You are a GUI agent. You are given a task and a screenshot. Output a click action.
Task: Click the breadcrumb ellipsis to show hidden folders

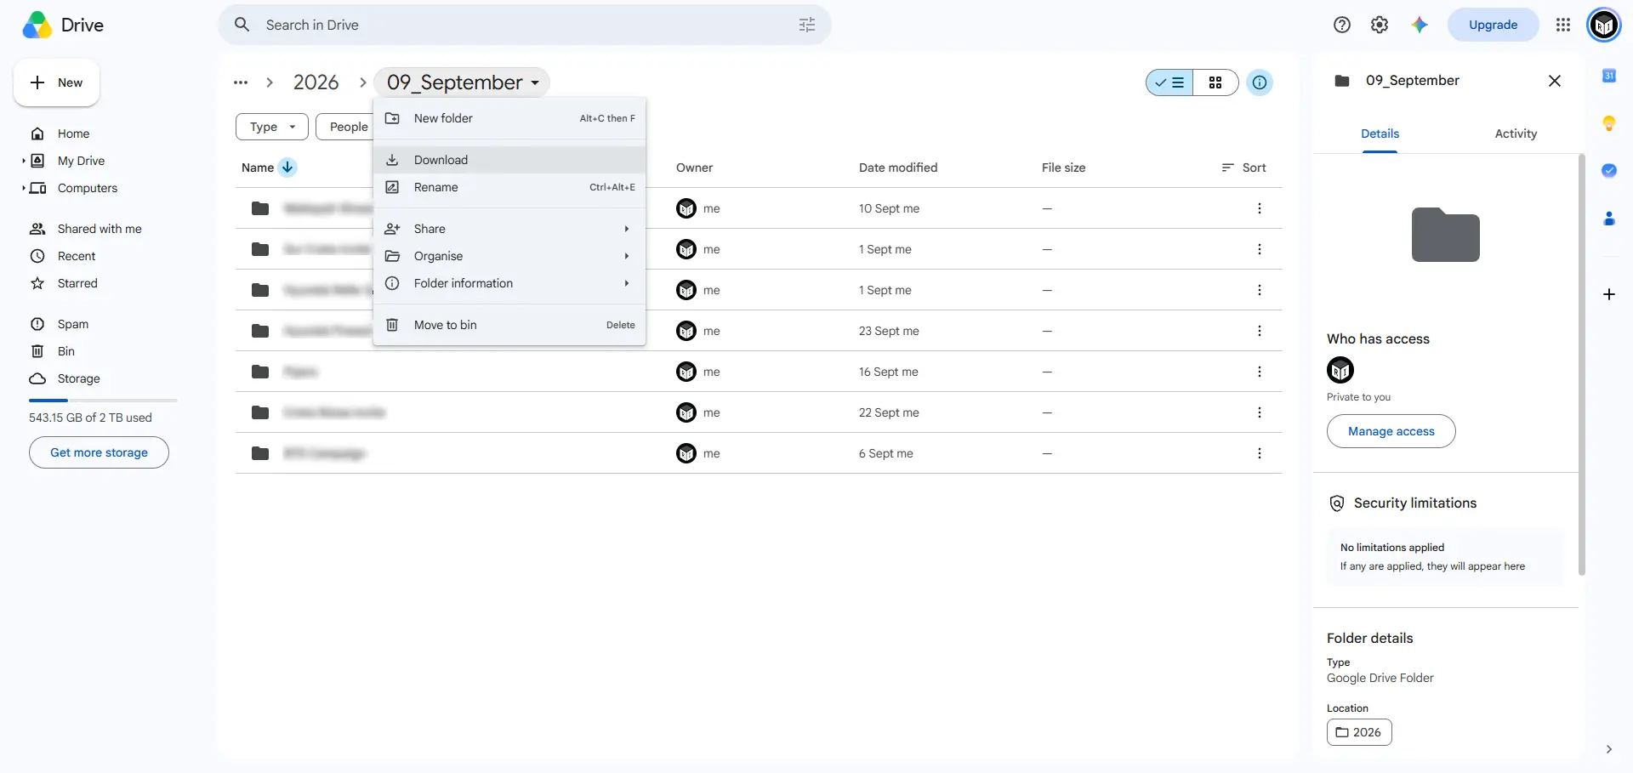(x=241, y=82)
